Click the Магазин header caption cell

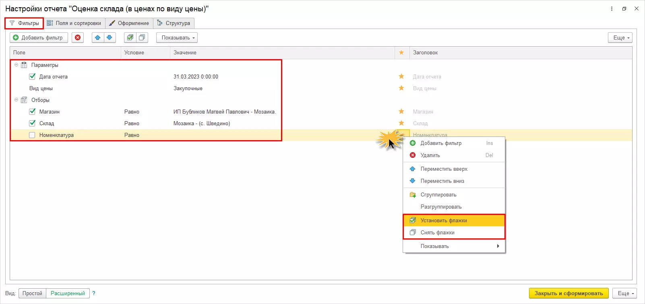coord(423,112)
